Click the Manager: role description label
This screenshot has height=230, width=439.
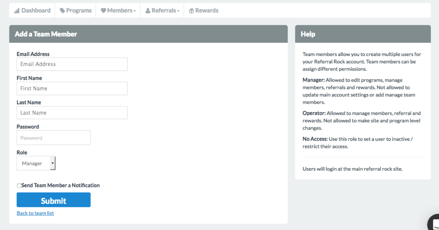(x=313, y=80)
